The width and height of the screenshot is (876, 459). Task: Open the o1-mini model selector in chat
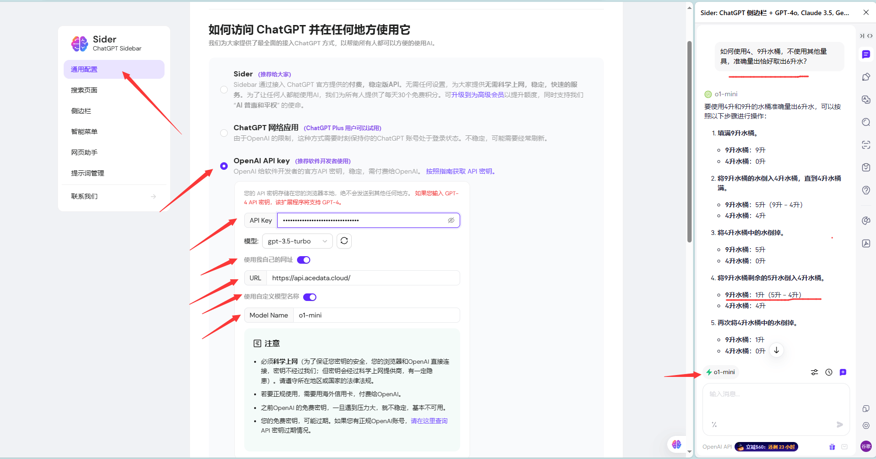720,372
